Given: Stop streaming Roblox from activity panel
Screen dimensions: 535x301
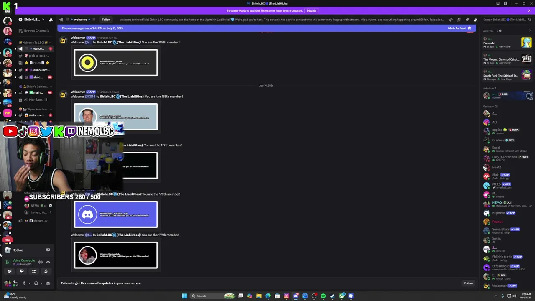Looking at the screenshot, I should click(48, 250).
